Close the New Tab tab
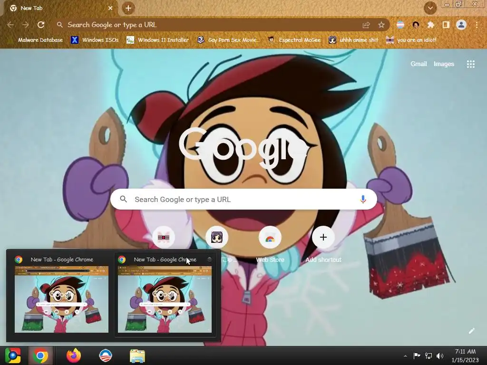This screenshot has height=365, width=487. point(110,8)
